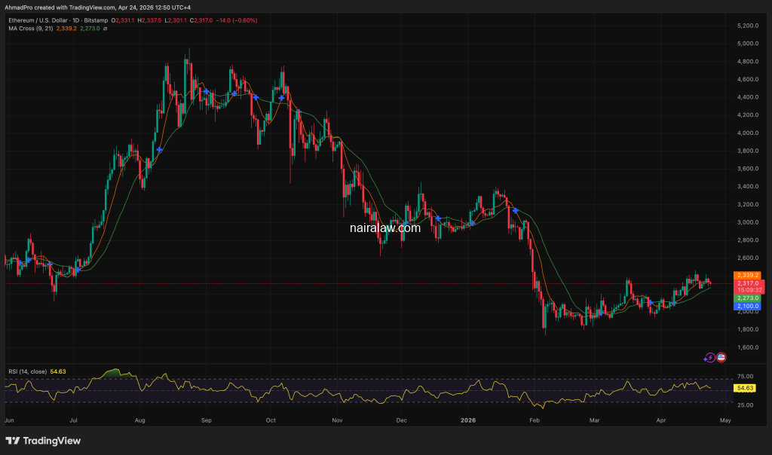Click the TradingView logo at bottom left

[x=43, y=441]
